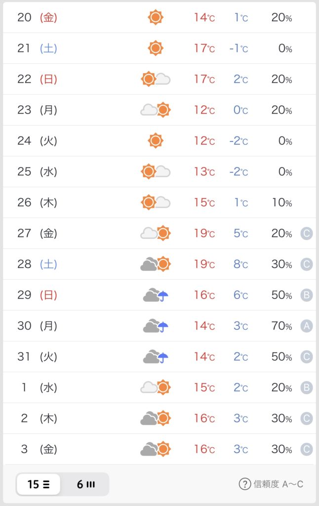This screenshot has width=319, height=506.
Task: Click the sun icon for 3 (金)
Action: (x=163, y=449)
